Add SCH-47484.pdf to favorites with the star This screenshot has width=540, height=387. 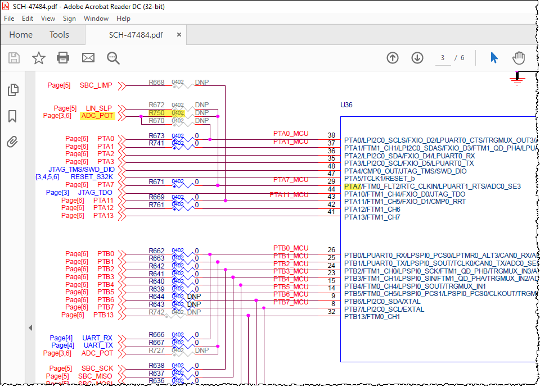click(38, 58)
